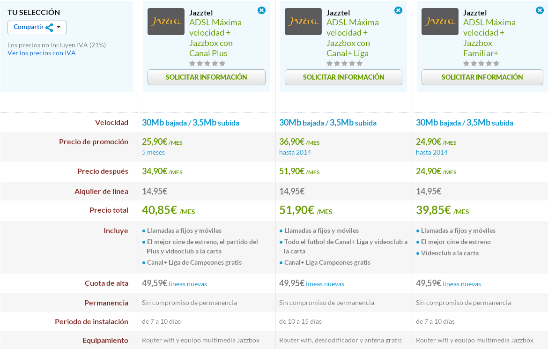Open the link Ver los precios con IVA
The width and height of the screenshot is (548, 349).
click(42, 53)
